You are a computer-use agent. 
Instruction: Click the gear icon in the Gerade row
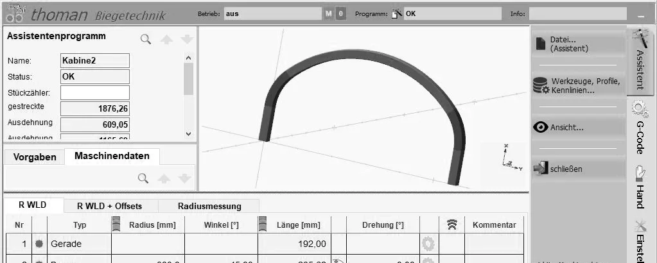[x=428, y=244]
